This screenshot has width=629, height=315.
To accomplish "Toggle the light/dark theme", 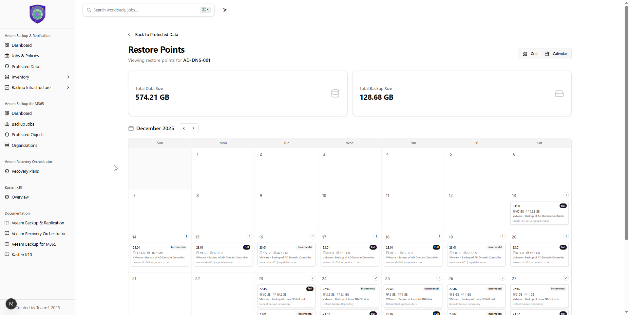I will click(225, 10).
